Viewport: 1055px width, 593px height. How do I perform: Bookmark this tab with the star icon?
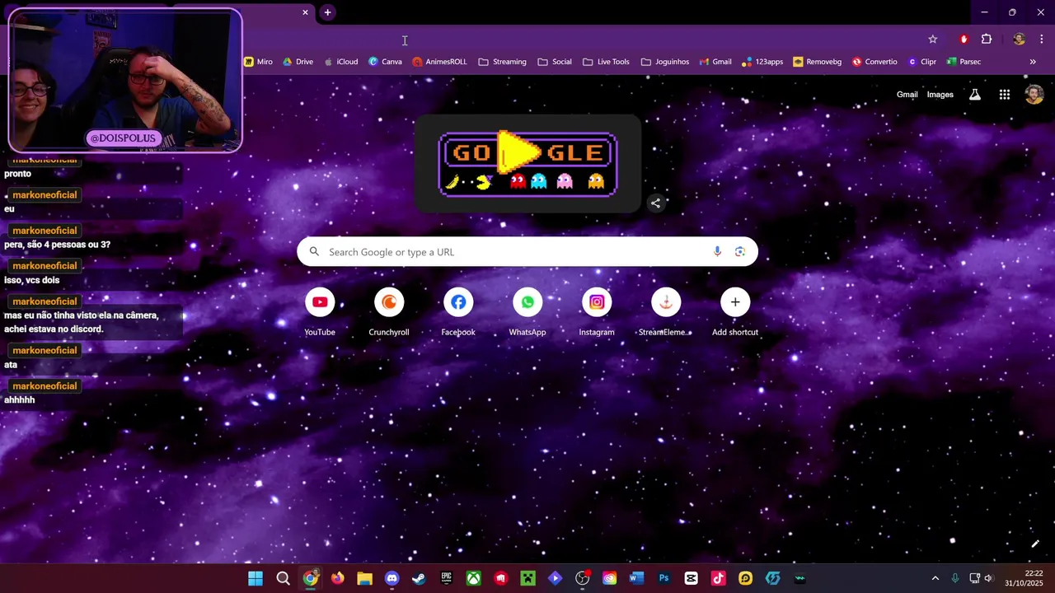click(933, 39)
